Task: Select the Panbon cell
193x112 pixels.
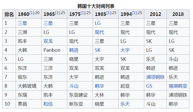Action: click(54, 50)
